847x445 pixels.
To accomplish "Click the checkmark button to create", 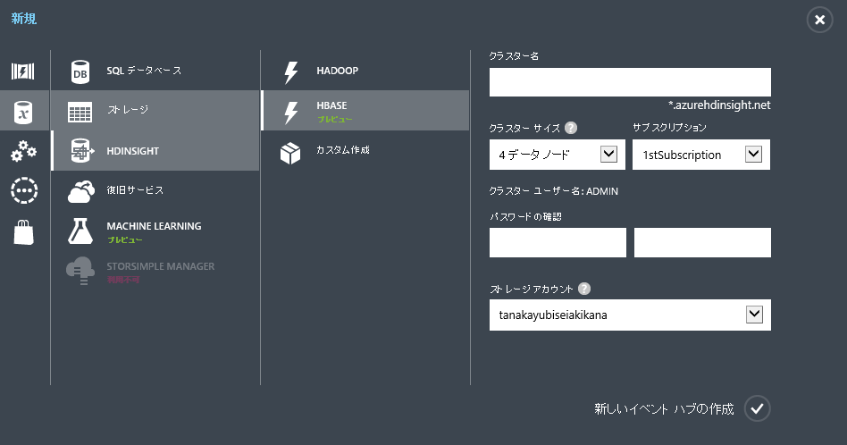I will pyautogui.click(x=757, y=408).
